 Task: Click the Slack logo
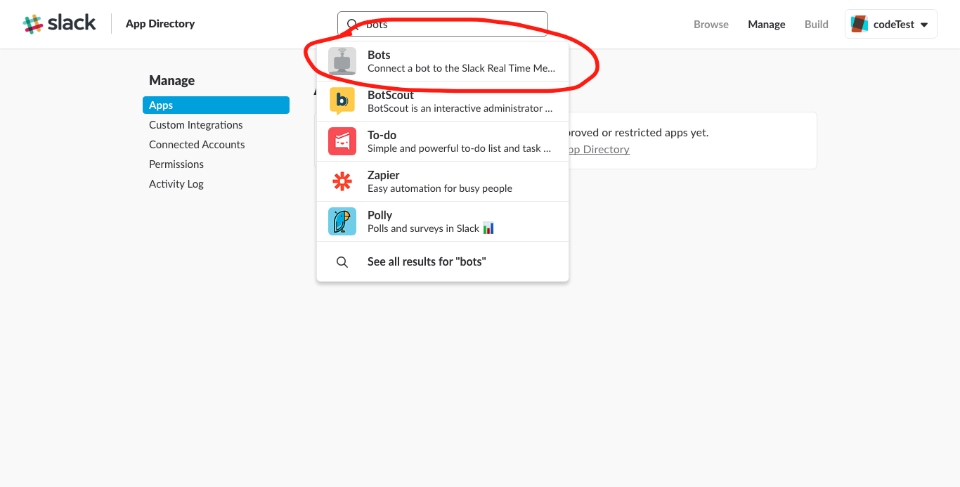pos(59,23)
